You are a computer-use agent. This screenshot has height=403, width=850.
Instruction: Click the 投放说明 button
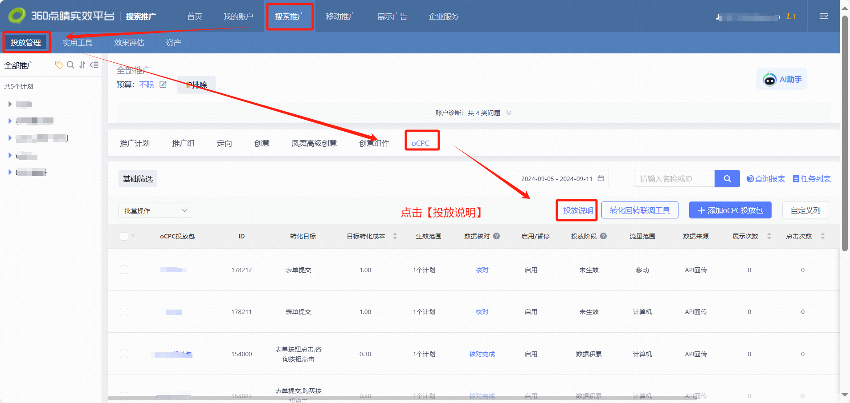[x=578, y=210]
